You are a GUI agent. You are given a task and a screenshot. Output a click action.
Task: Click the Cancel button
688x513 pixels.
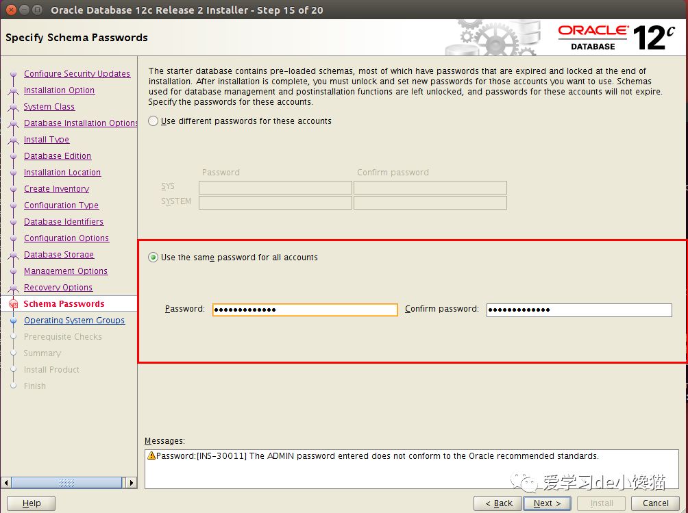[656, 503]
